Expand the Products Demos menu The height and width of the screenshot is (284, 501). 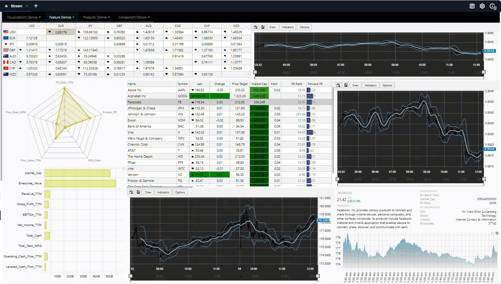pyautogui.click(x=96, y=17)
